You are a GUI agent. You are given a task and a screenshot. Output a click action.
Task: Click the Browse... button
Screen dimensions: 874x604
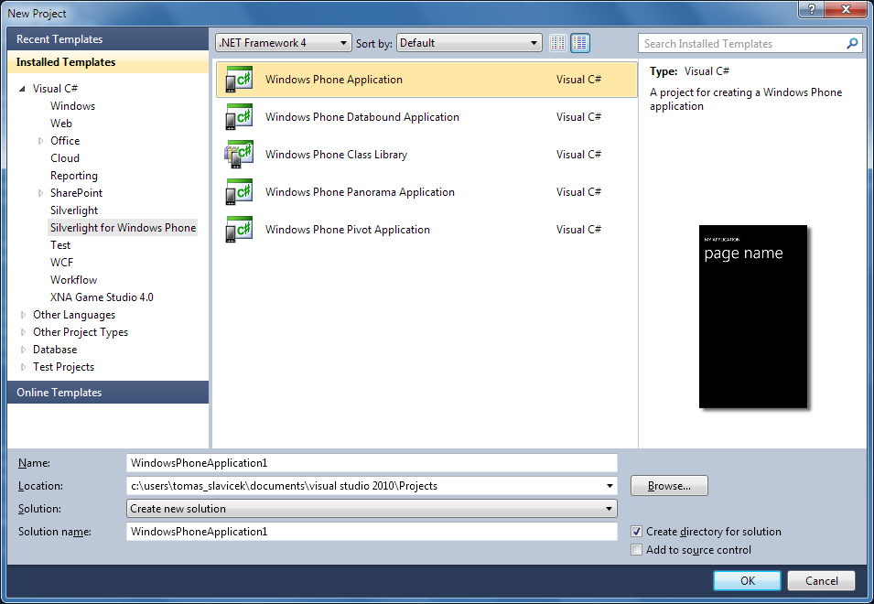coord(669,486)
